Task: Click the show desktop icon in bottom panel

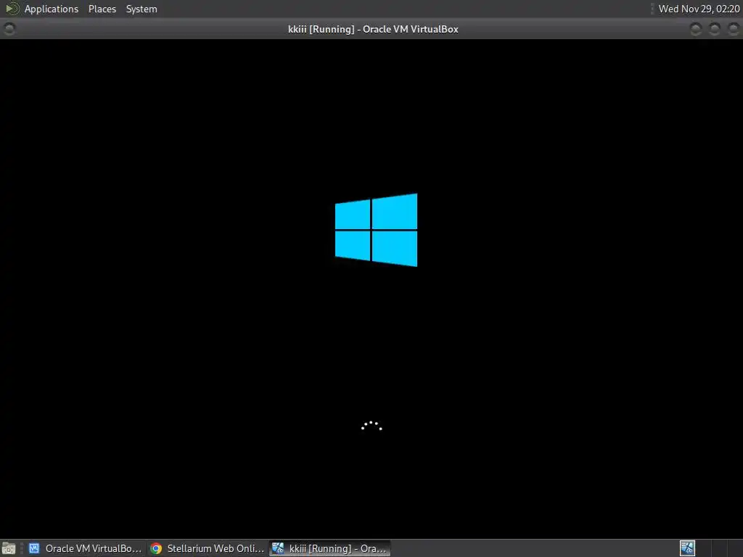Action: [9, 548]
